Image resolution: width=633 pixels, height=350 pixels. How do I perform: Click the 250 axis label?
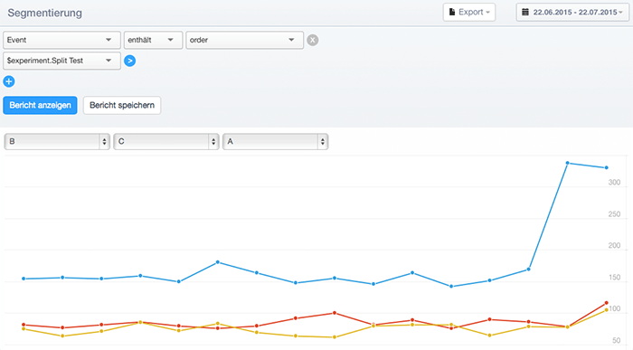(x=614, y=214)
